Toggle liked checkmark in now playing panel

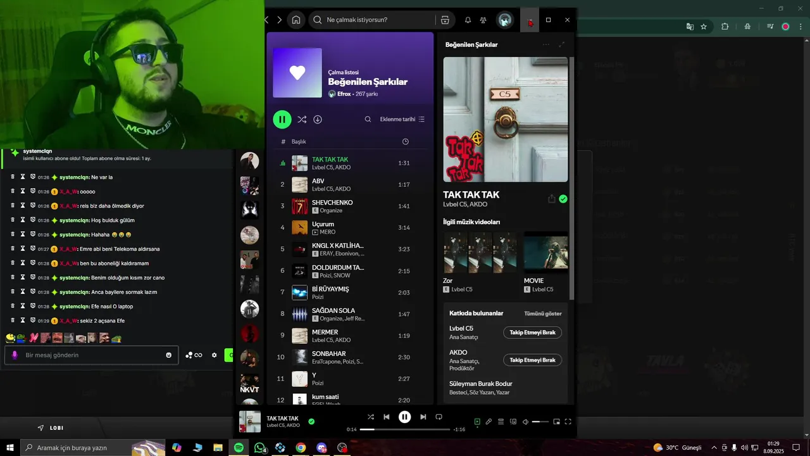tap(563, 199)
